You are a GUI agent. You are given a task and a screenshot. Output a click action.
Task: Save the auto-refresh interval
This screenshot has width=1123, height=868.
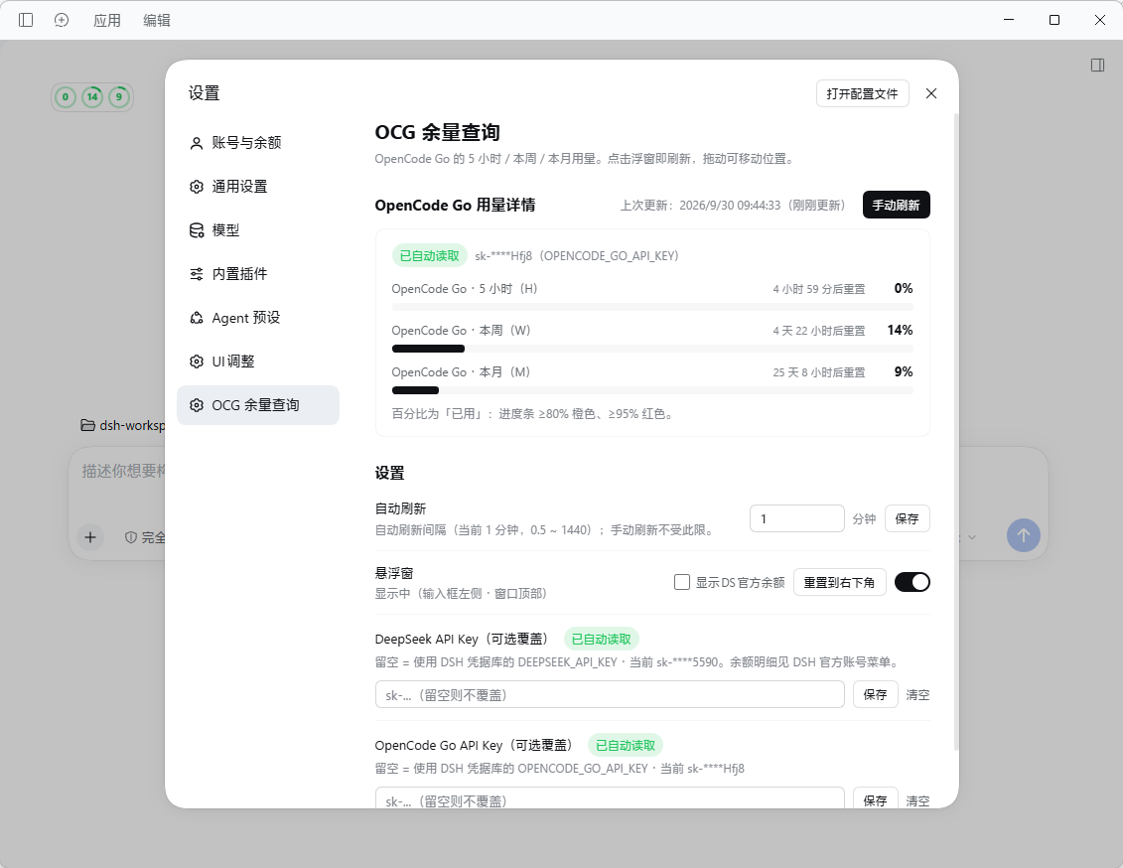907,518
